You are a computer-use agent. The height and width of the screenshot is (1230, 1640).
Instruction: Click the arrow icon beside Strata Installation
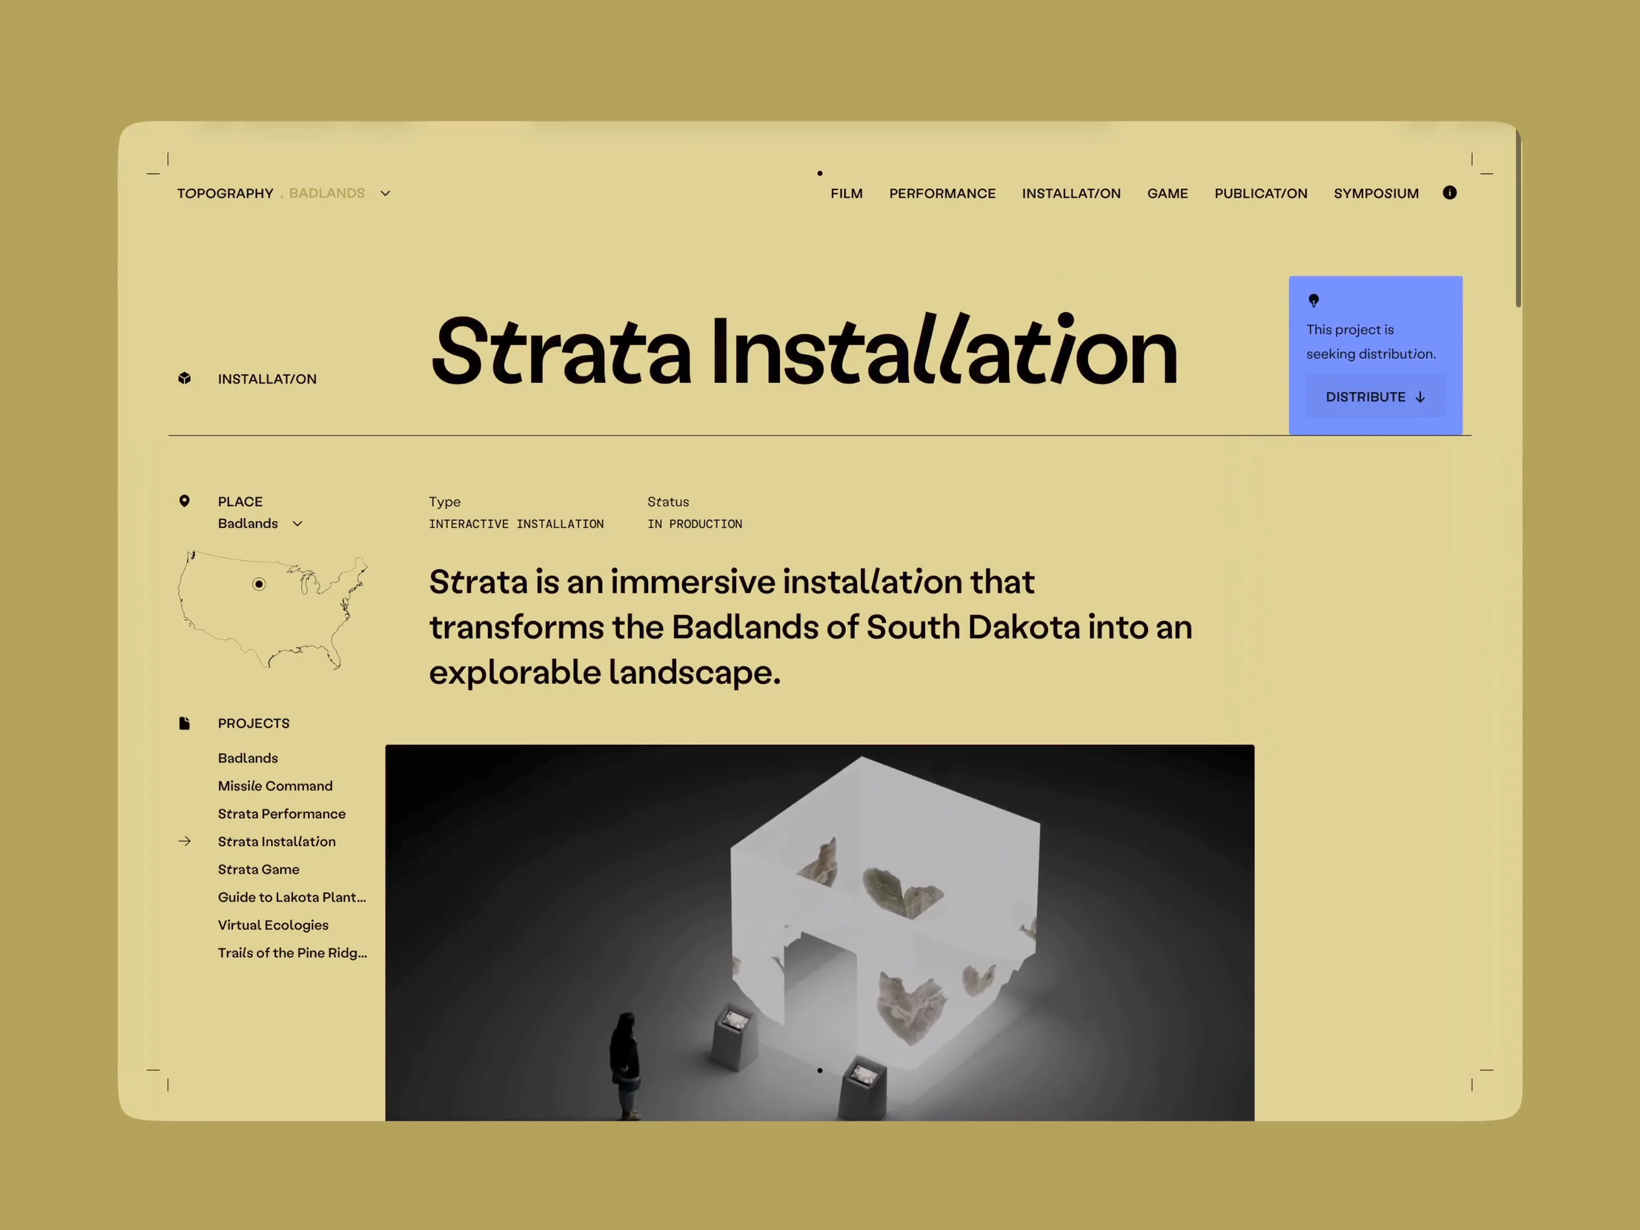[184, 842]
